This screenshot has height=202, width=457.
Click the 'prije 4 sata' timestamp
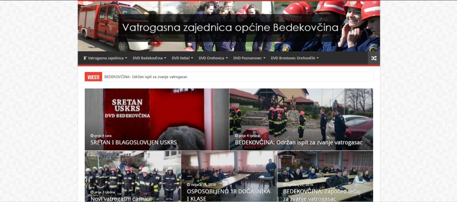tap(103, 136)
